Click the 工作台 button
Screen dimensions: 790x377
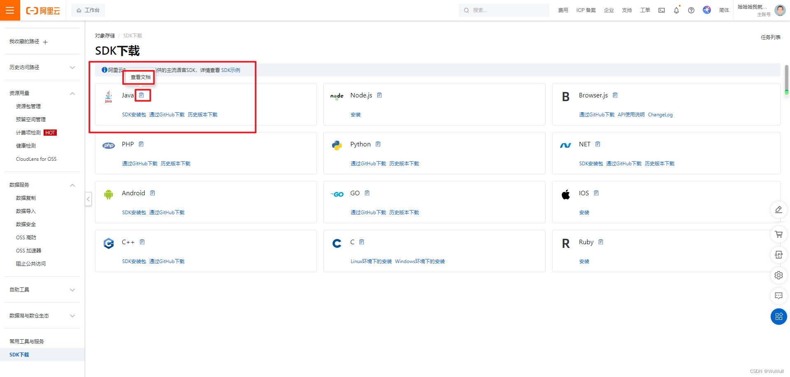[88, 10]
